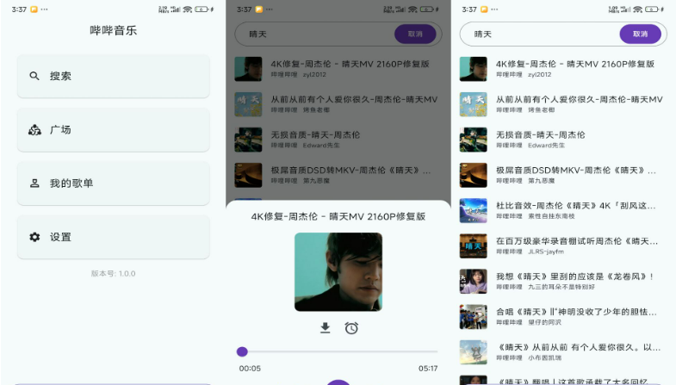Click the 我的歌单 playlist person icon

point(34,183)
